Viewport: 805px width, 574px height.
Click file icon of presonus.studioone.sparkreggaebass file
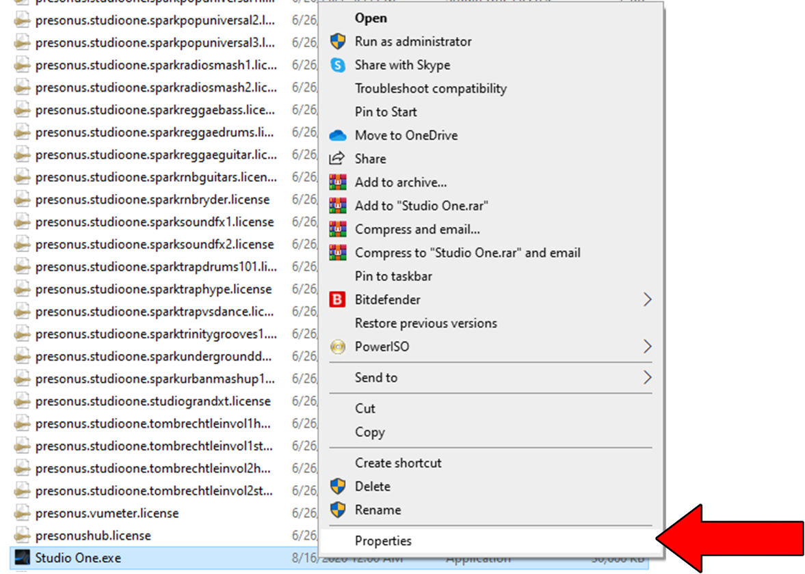(22, 110)
